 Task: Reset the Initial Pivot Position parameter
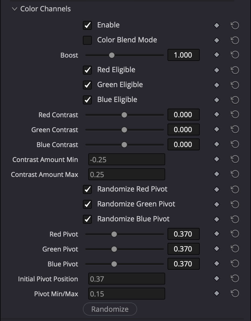[x=235, y=279]
